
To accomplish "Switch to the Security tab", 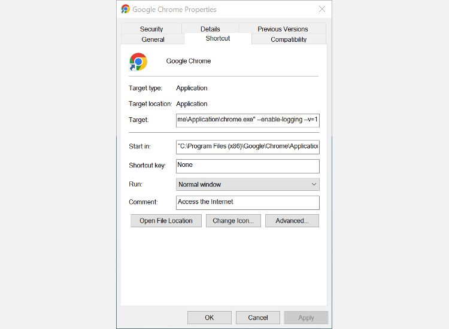I will pyautogui.click(x=151, y=29).
